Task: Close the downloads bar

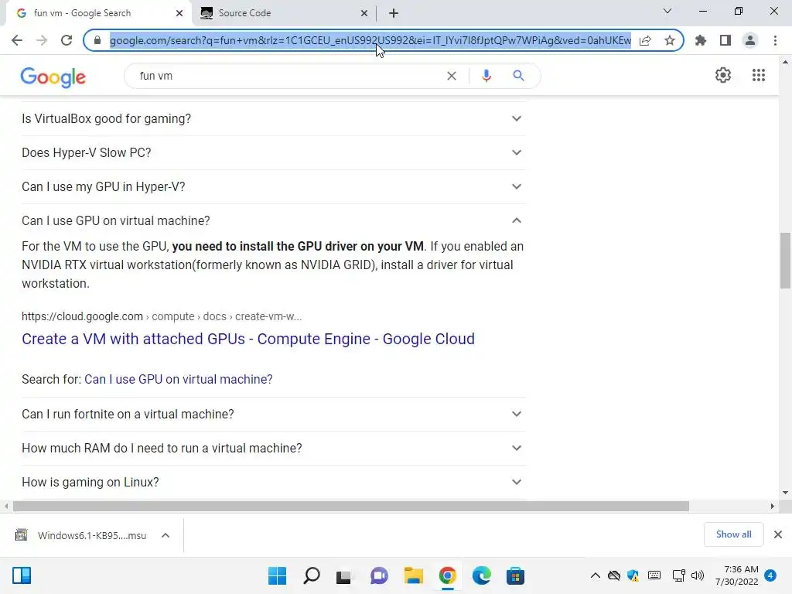Action: pyautogui.click(x=778, y=534)
